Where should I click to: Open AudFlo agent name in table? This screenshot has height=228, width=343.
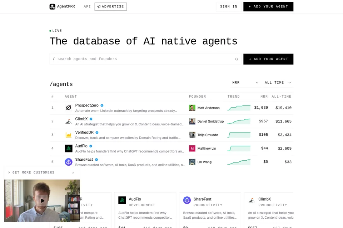tap(81, 146)
